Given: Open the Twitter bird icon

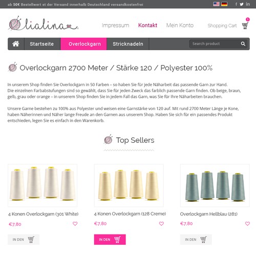Looking at the screenshot, I should coord(242,4).
